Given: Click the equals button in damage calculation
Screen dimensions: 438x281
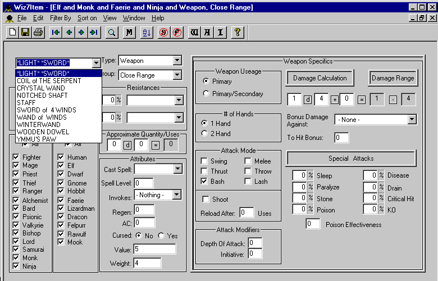Looking at the screenshot, I should [362, 99].
